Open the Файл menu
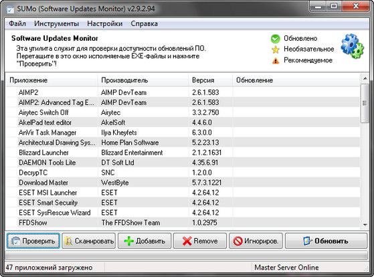374x277 pixels. (x=17, y=23)
